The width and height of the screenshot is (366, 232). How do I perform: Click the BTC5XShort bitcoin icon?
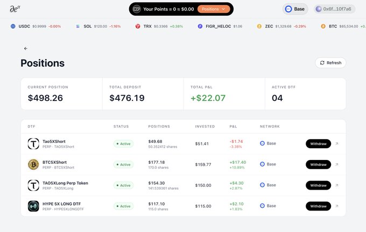tap(33, 164)
